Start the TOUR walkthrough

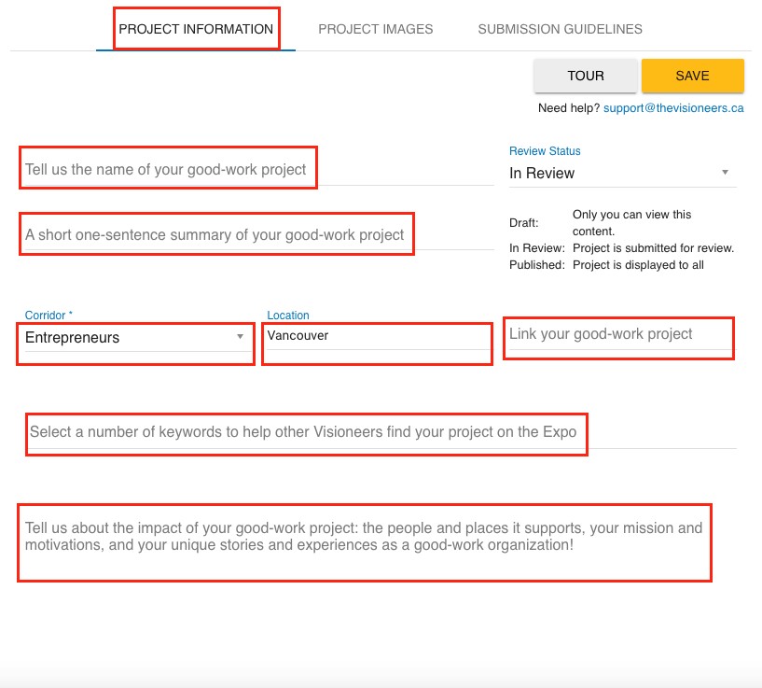[x=586, y=76]
